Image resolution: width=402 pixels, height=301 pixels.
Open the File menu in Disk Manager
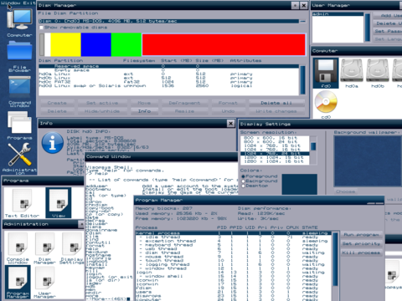click(x=44, y=13)
